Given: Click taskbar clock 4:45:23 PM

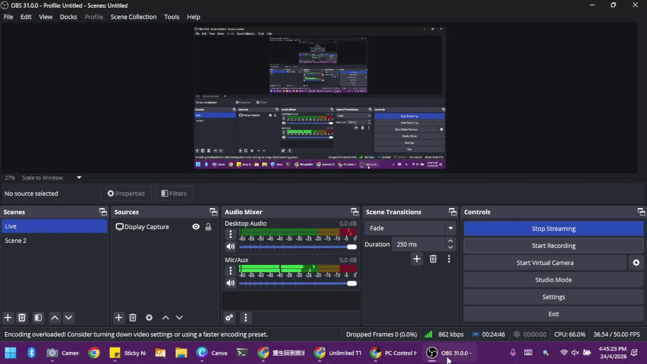Looking at the screenshot, I should coord(612,353).
